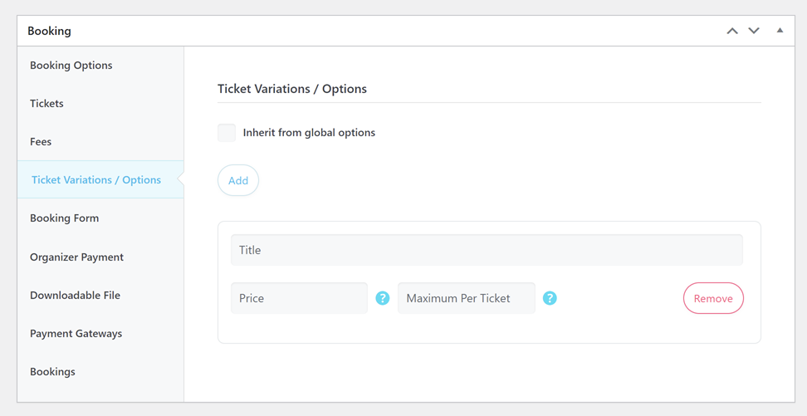Screen dimensions: 807x416
Task: Go to the Booking Form tab
Action: point(64,218)
